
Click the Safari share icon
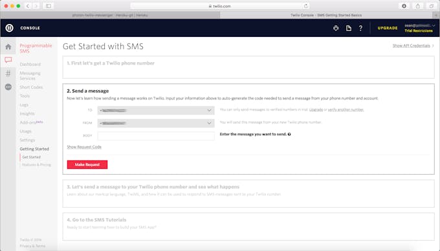(x=418, y=6)
